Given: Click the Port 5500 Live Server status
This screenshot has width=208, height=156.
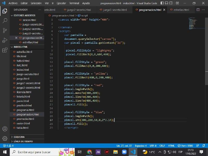Looking at the screenshot, I should tap(185, 146).
